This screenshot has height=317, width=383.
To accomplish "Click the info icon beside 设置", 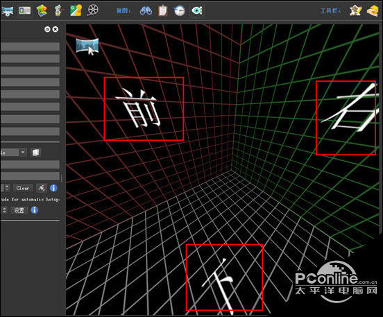I will (35, 210).
